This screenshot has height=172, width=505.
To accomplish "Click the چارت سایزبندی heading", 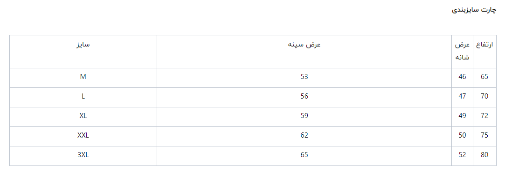I will click(474, 10).
